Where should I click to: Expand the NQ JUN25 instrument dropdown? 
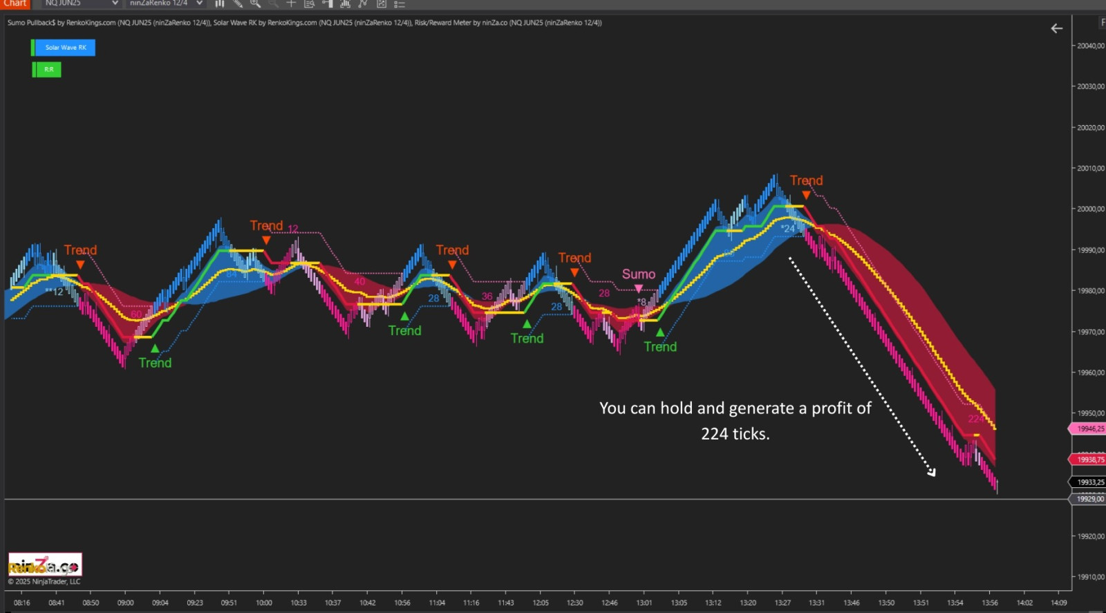pyautogui.click(x=81, y=3)
